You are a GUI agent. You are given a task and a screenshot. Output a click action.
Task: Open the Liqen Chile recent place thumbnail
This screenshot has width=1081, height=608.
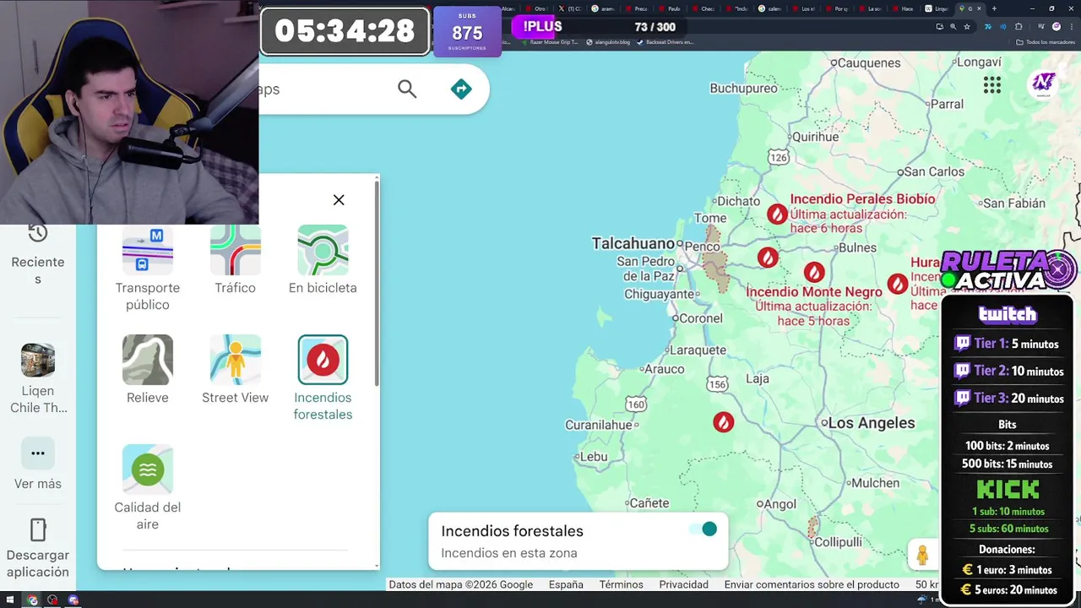[x=38, y=360]
